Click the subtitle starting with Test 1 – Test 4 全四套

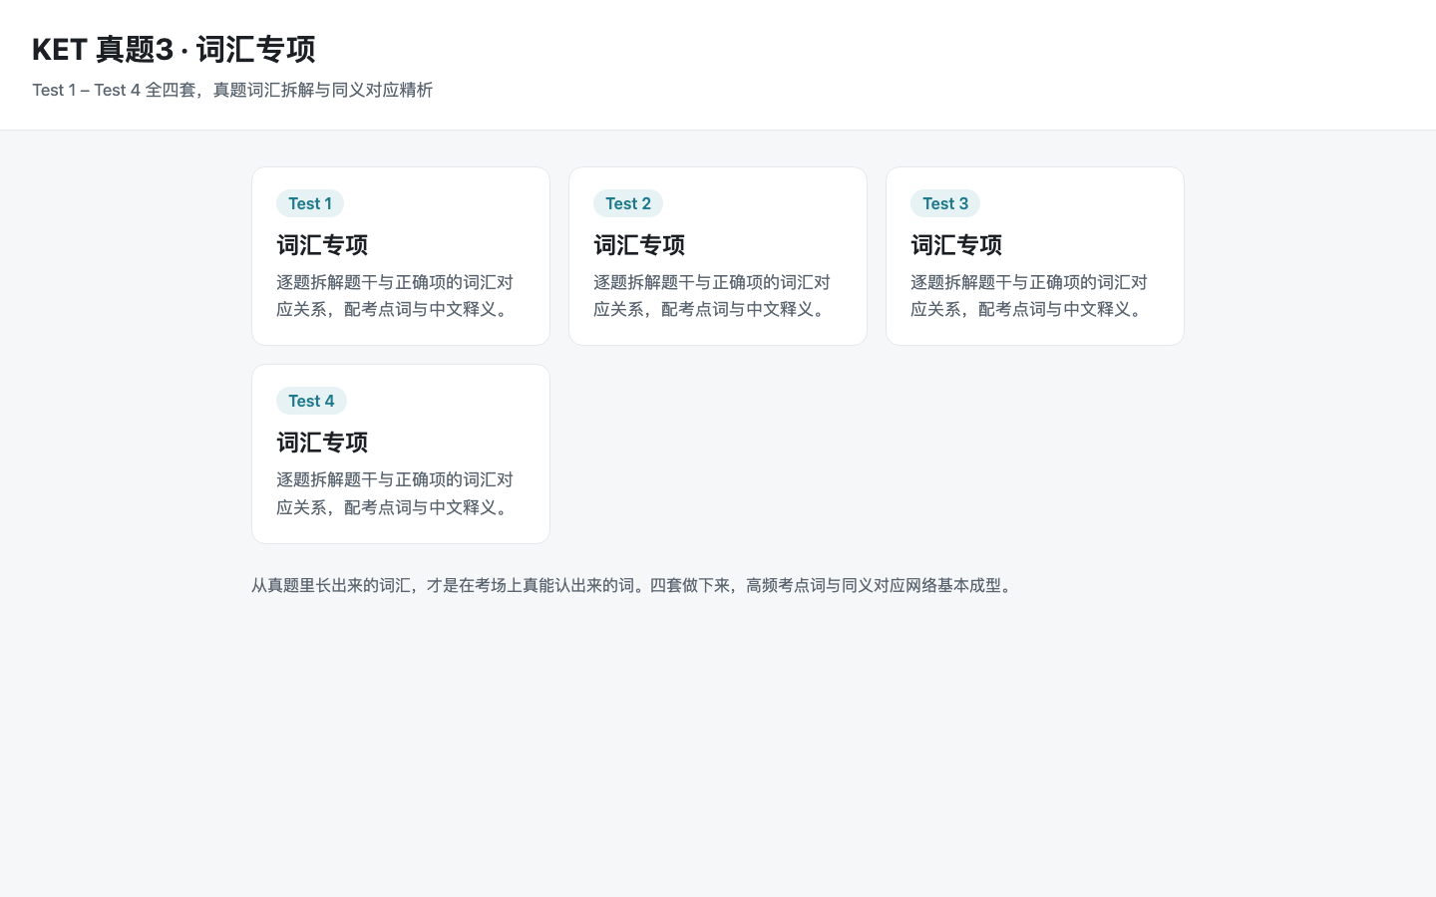pyautogui.click(x=232, y=90)
